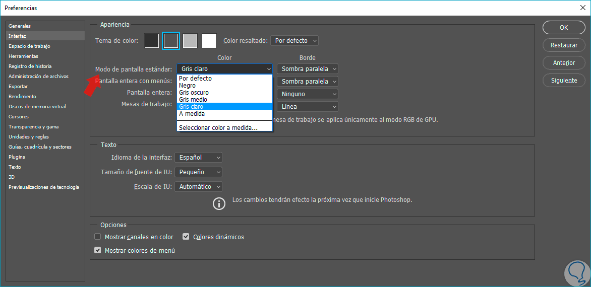Close the Preferencias dialog window
The width and height of the screenshot is (591, 287).
[x=583, y=8]
